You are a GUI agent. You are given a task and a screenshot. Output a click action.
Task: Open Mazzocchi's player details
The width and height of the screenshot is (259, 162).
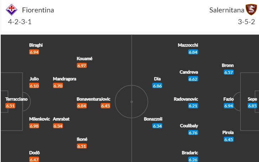tap(188, 45)
